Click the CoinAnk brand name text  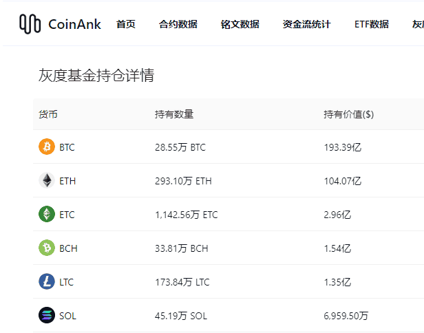point(75,24)
